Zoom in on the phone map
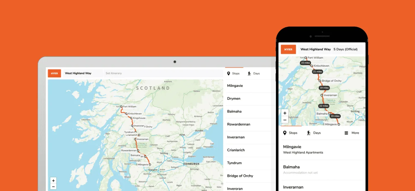The image size is (415, 191). pyautogui.click(x=285, y=113)
